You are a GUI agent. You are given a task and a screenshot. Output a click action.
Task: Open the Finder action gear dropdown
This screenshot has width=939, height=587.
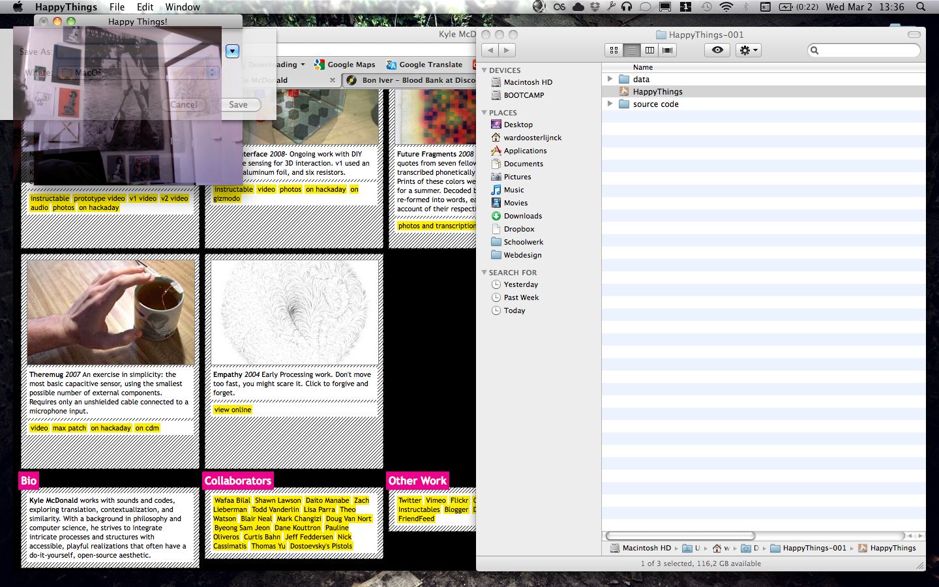(x=748, y=50)
